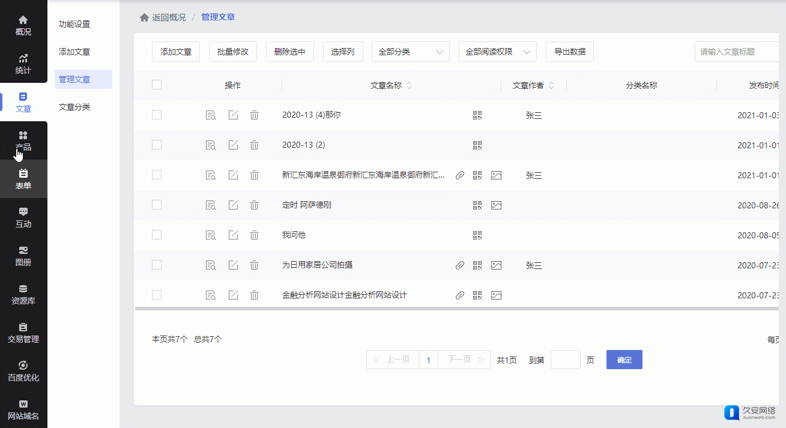
Task: Show QR code for 我问他
Action: pos(477,235)
